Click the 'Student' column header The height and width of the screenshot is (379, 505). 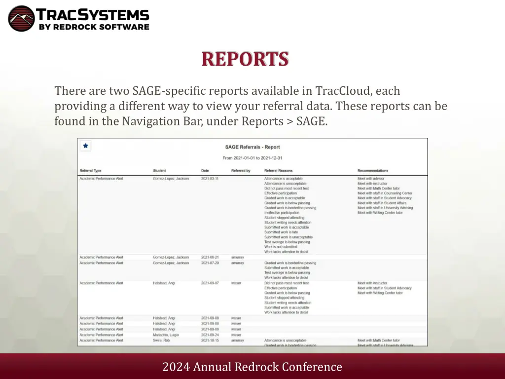(159, 170)
